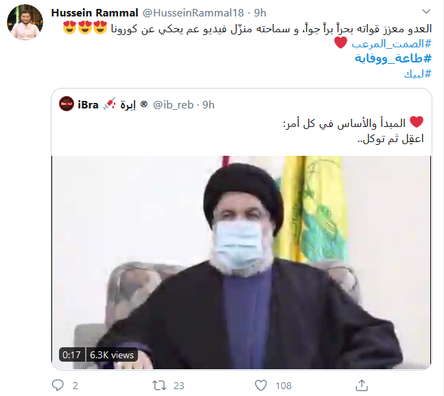This screenshot has height=396, width=444.
Task: Visit the @HusseinRammal18 handle
Action: (193, 13)
